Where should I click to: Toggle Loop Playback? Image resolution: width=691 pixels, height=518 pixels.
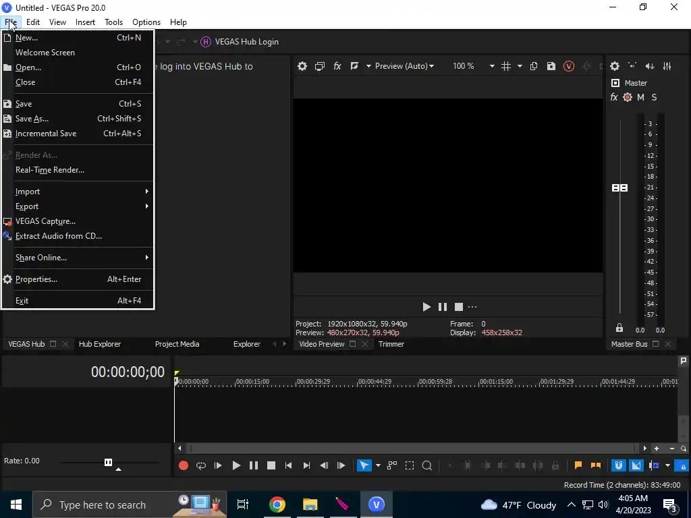[200, 465]
